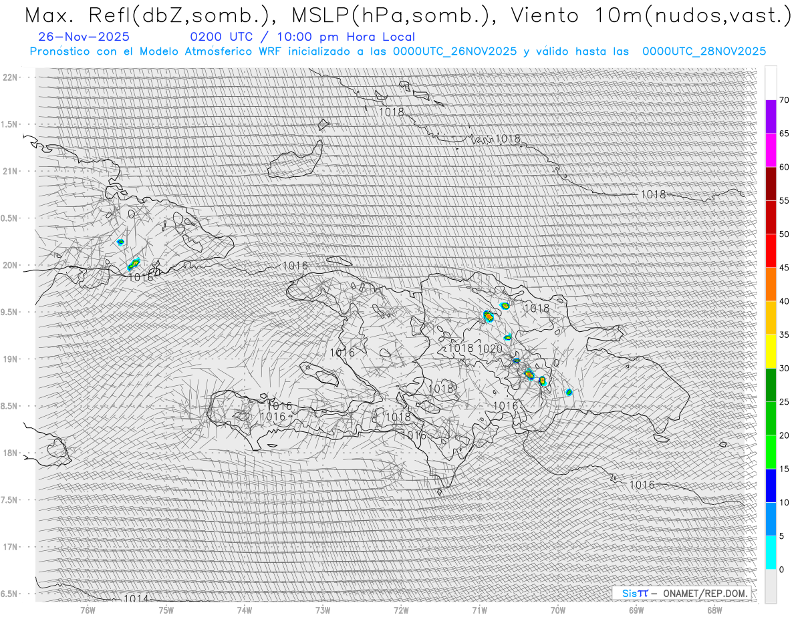Screen dimensions: 802x619
Task: Click the dark green 25–30 dBZ colorbar segment
Action: click(771, 385)
